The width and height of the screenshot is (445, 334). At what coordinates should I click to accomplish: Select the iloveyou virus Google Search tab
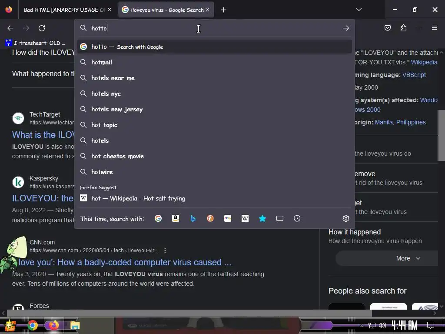point(166,10)
